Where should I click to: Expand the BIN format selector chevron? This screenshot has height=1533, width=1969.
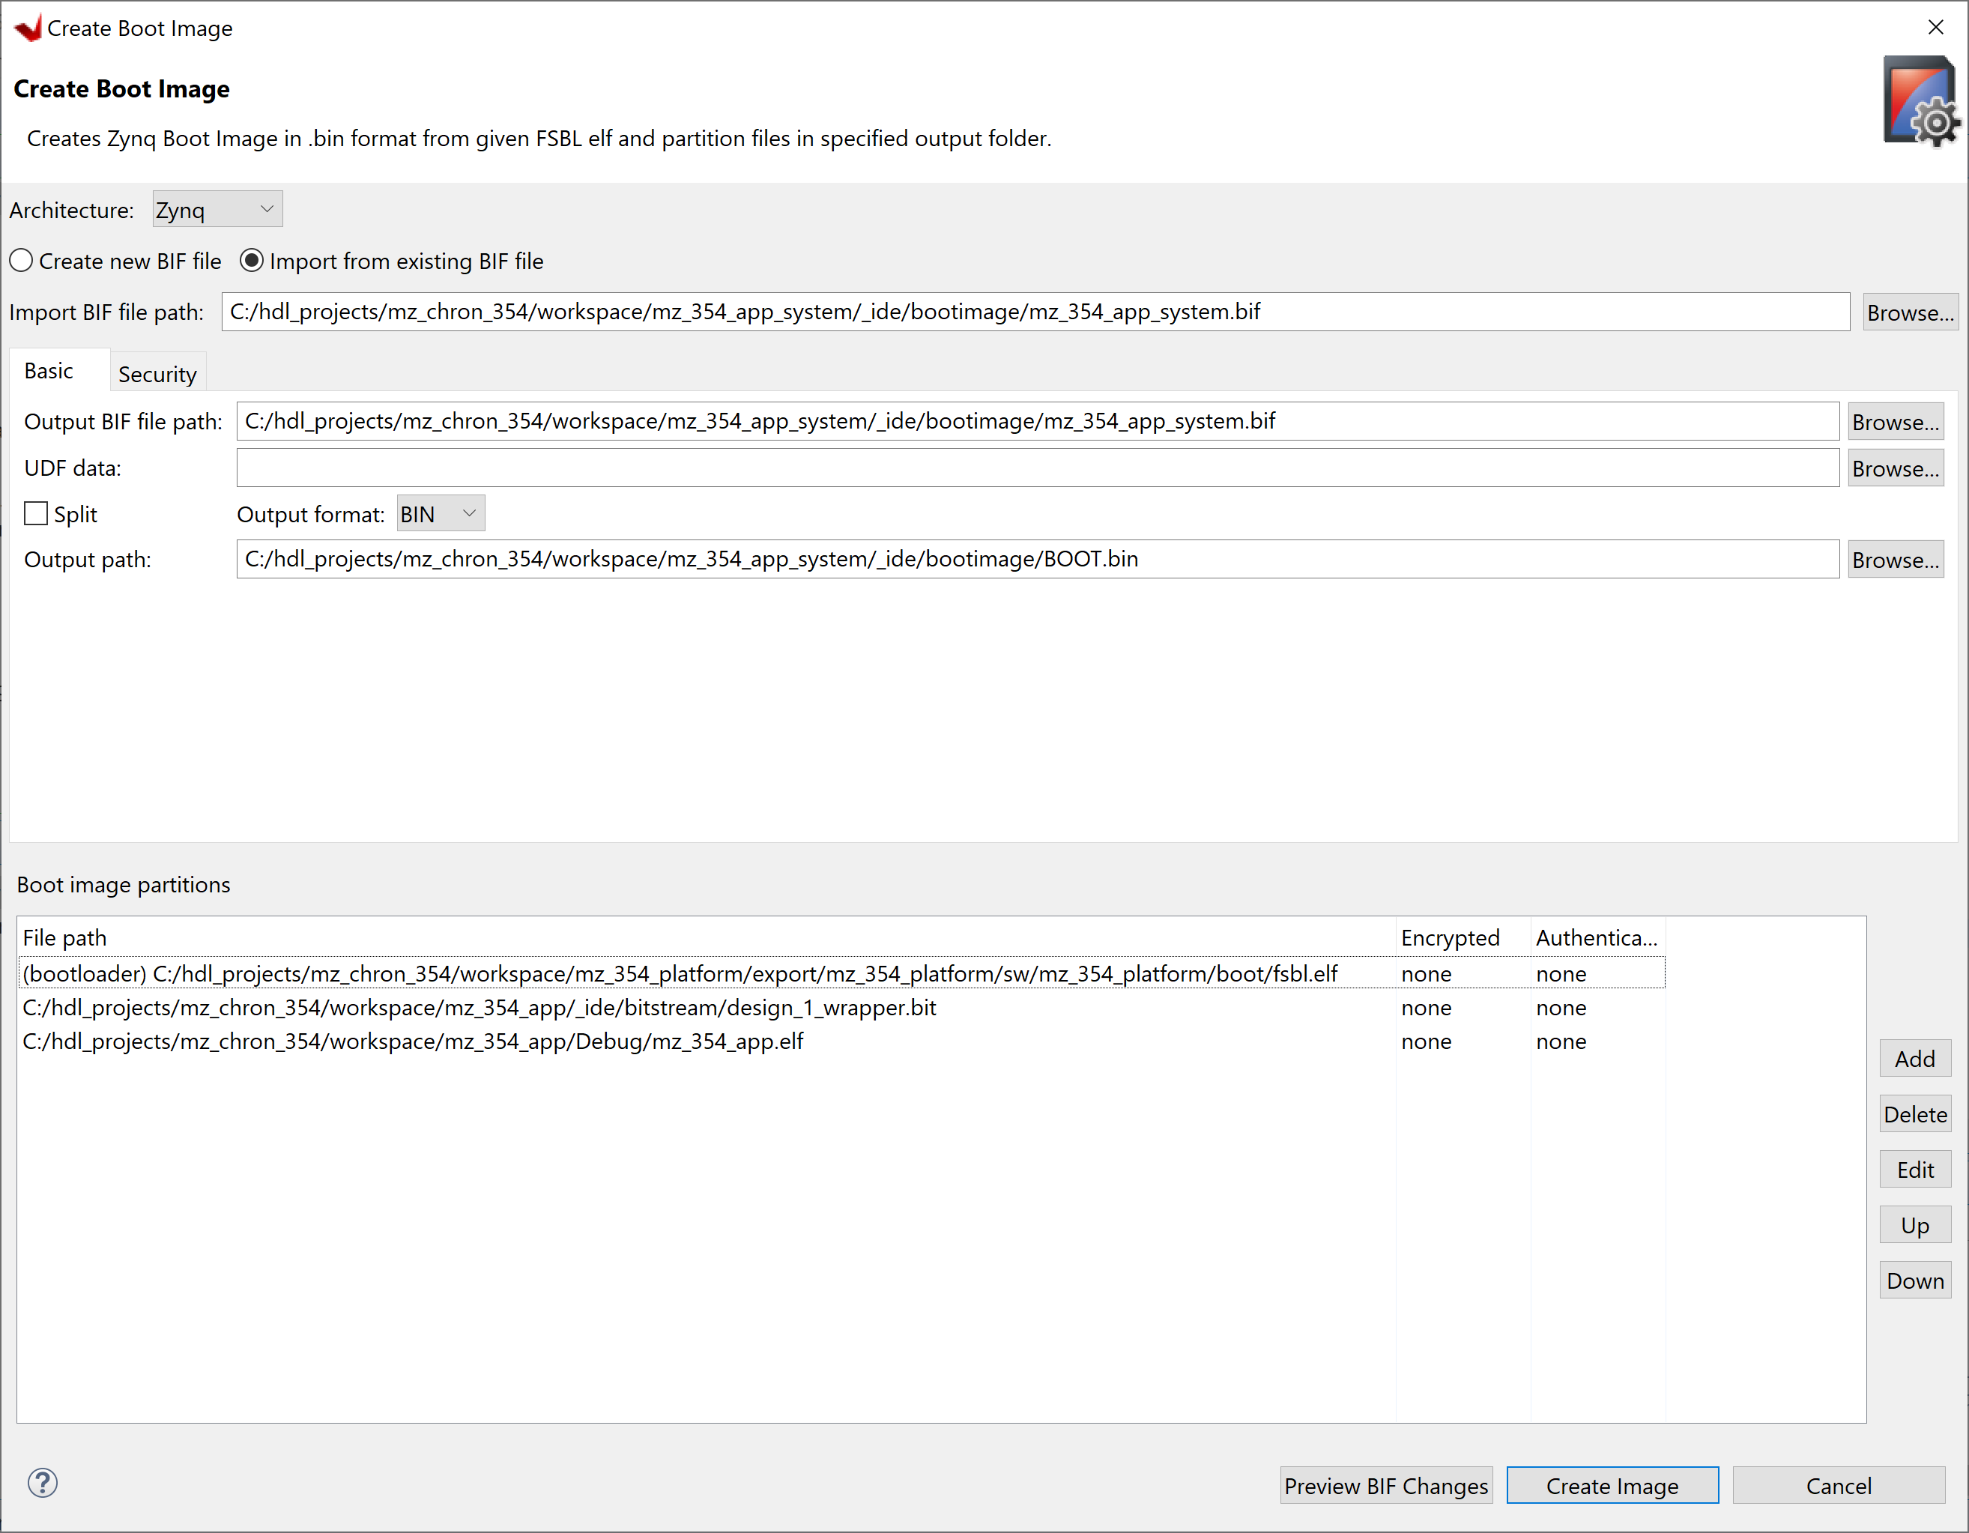click(468, 512)
